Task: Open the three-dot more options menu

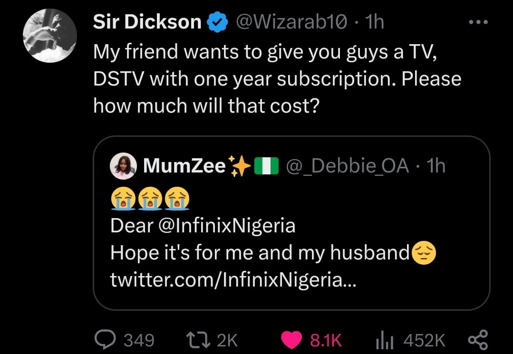Action: click(477, 22)
